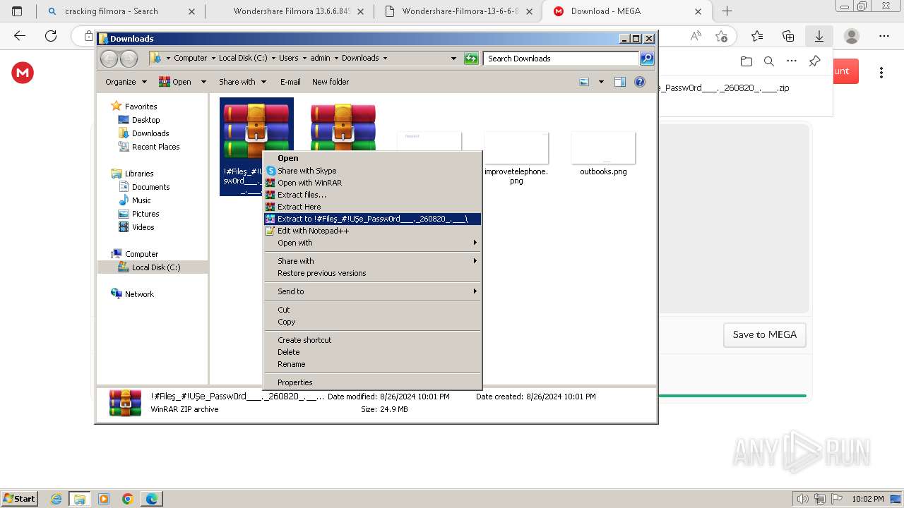Click browser back arrow
The width and height of the screenshot is (904, 508).
click(x=20, y=36)
